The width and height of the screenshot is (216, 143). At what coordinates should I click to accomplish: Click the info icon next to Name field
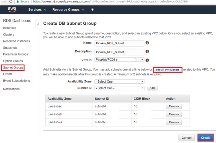[147, 43]
